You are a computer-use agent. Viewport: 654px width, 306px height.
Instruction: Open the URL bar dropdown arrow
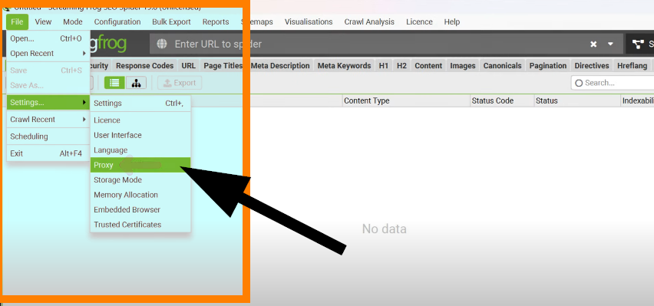click(x=610, y=44)
